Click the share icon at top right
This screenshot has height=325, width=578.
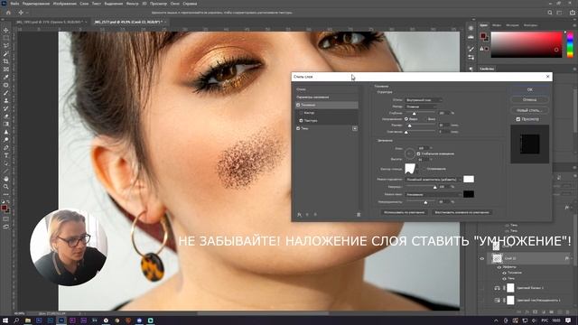coord(573,13)
